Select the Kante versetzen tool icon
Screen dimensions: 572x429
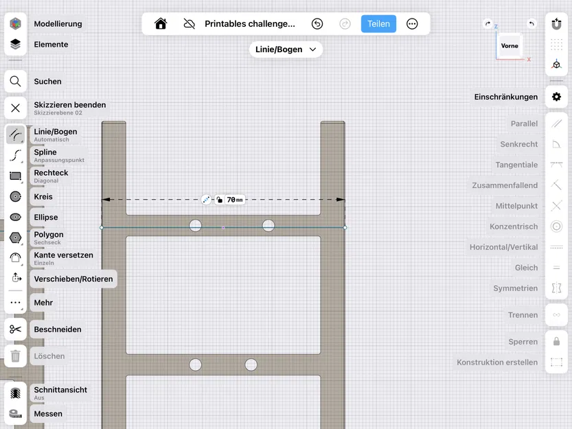point(15,258)
